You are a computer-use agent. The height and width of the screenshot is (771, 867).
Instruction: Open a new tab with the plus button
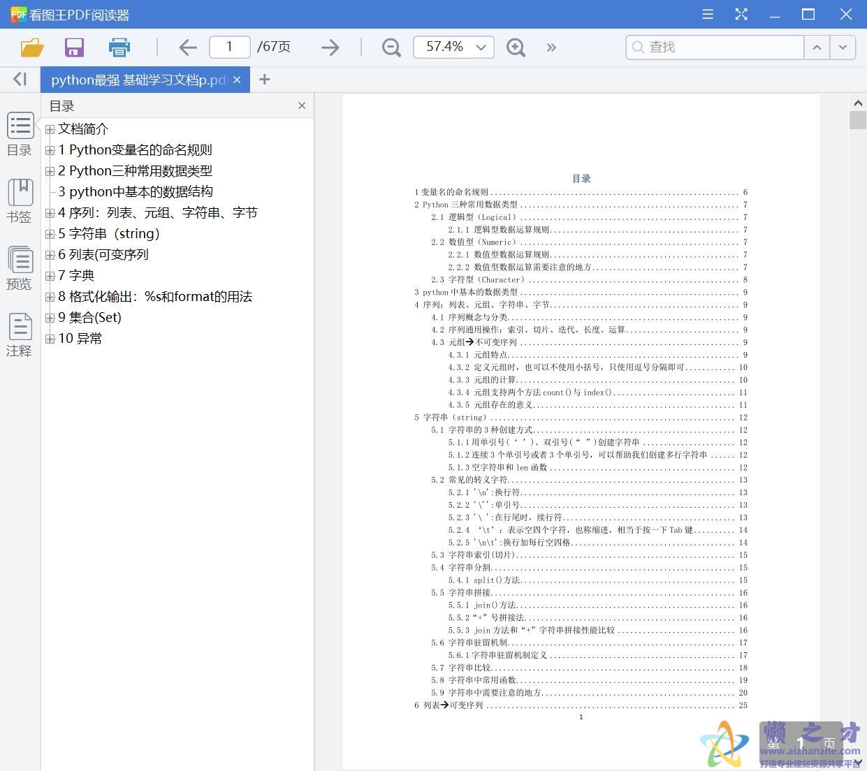pyautogui.click(x=264, y=79)
